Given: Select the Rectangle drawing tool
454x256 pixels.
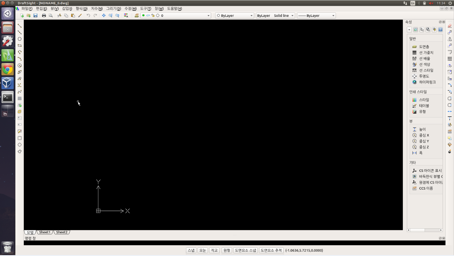Looking at the screenshot, I should click(19, 46).
